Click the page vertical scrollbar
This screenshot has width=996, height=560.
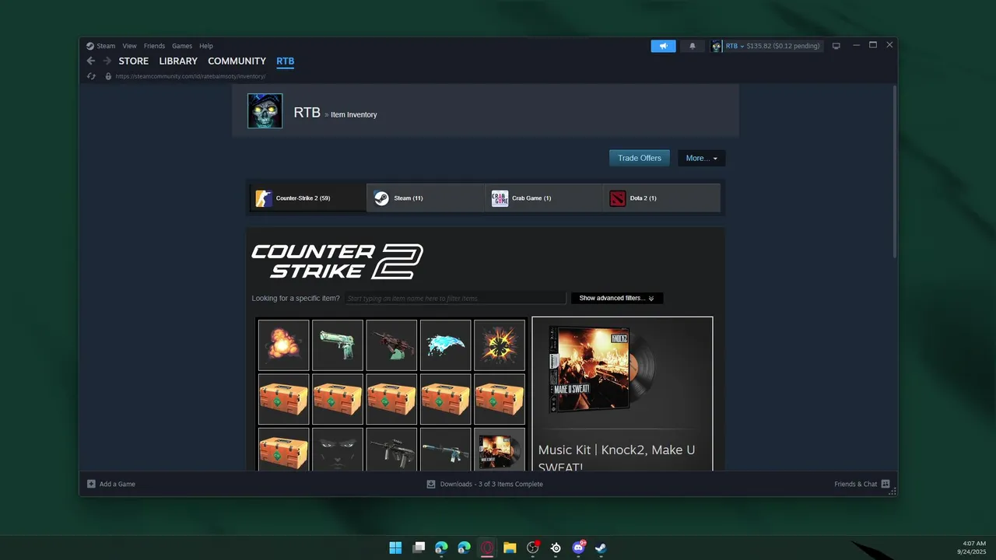(x=894, y=171)
